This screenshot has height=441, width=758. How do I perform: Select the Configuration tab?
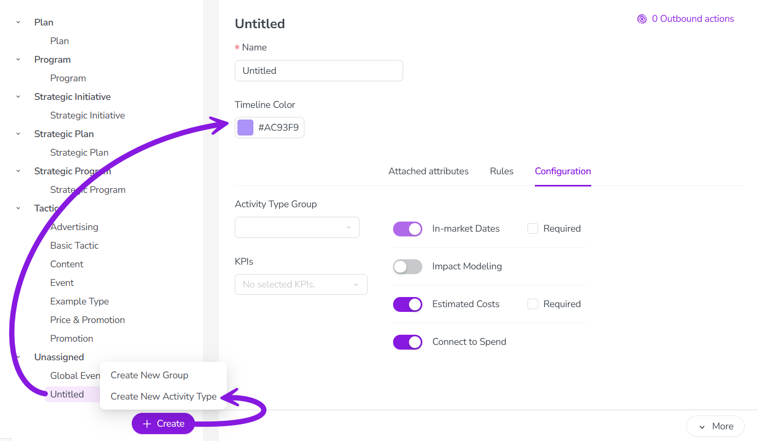(563, 171)
